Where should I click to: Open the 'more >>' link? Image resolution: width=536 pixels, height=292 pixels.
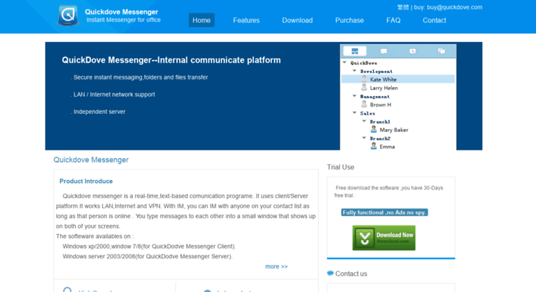coord(276,266)
